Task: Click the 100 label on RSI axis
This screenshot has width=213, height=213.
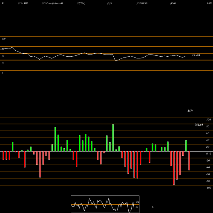Action: click(x=3, y=39)
